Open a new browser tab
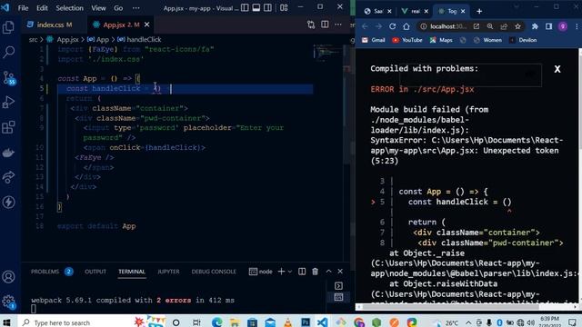 [479, 12]
